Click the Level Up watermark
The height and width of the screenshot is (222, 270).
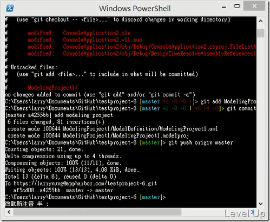(245, 214)
